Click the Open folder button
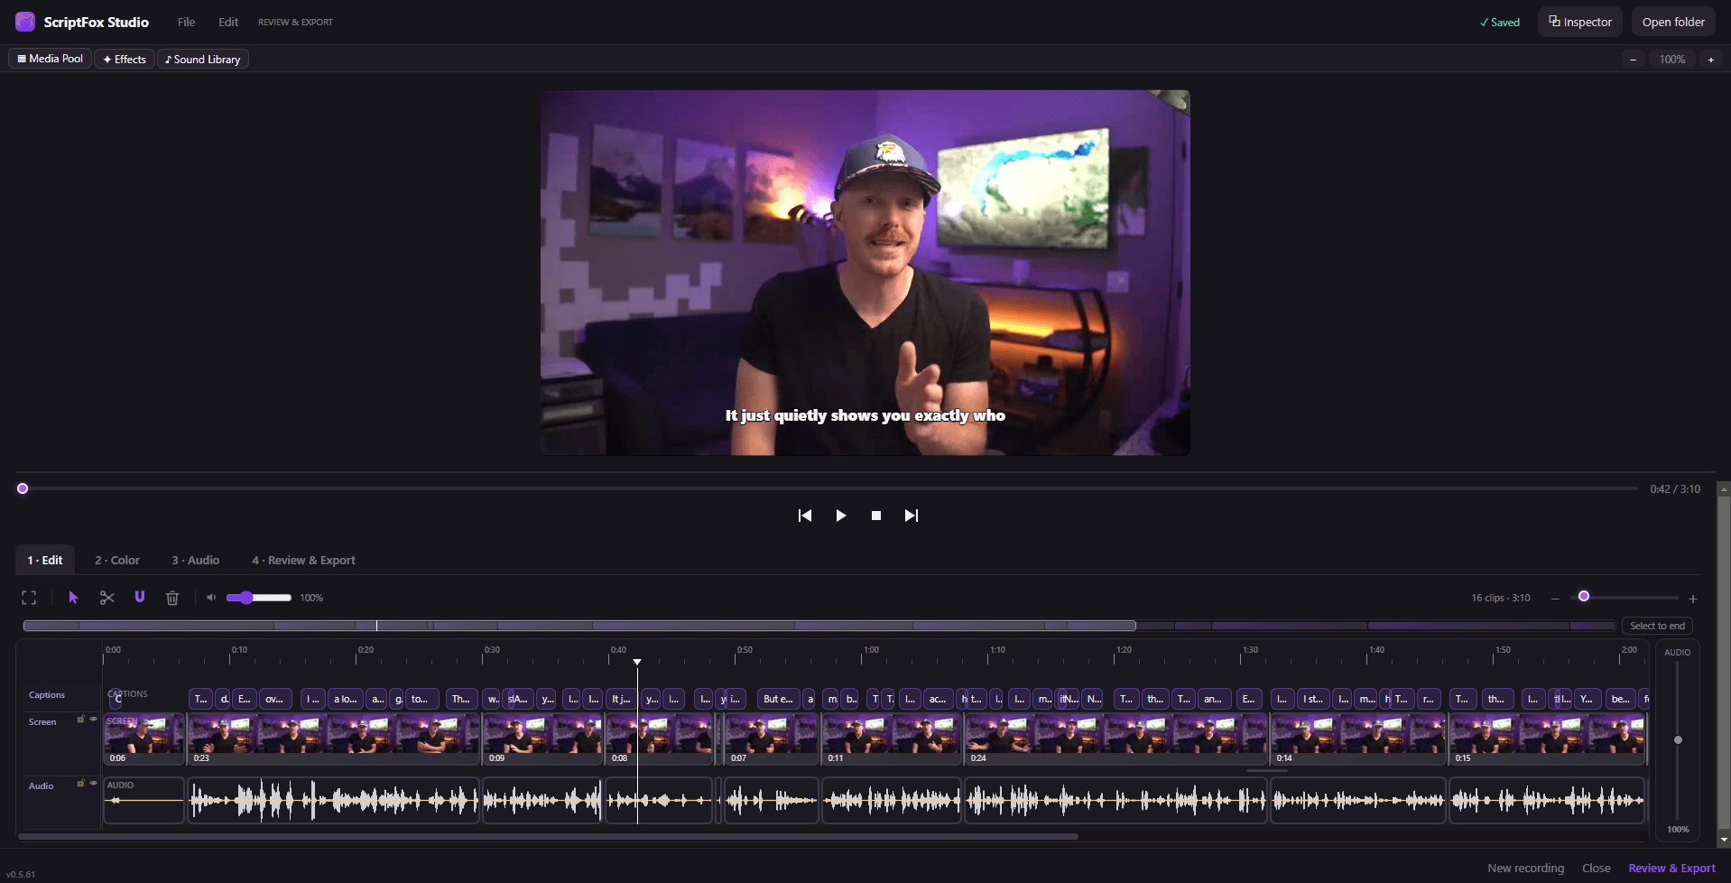 [x=1673, y=22]
